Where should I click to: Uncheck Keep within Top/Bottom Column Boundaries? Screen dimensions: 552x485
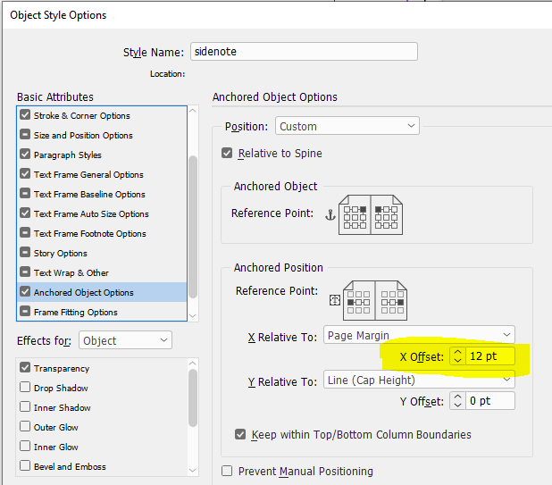click(x=240, y=434)
